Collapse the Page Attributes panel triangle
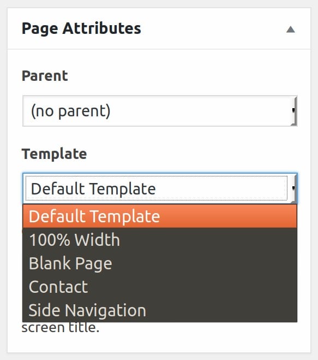 point(291,29)
